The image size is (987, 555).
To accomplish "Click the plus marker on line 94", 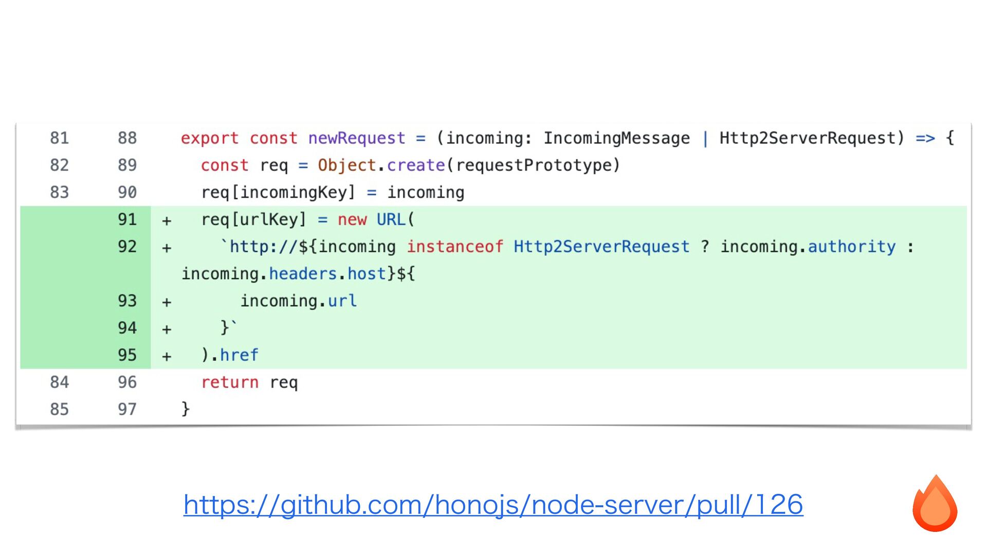I will (167, 329).
